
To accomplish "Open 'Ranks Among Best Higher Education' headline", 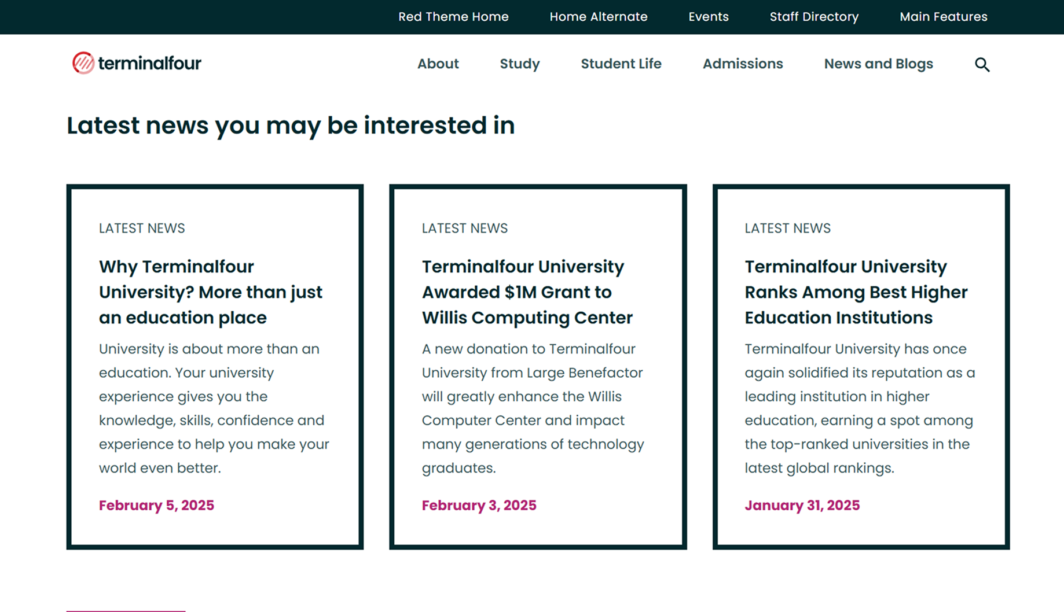I will [x=856, y=292].
